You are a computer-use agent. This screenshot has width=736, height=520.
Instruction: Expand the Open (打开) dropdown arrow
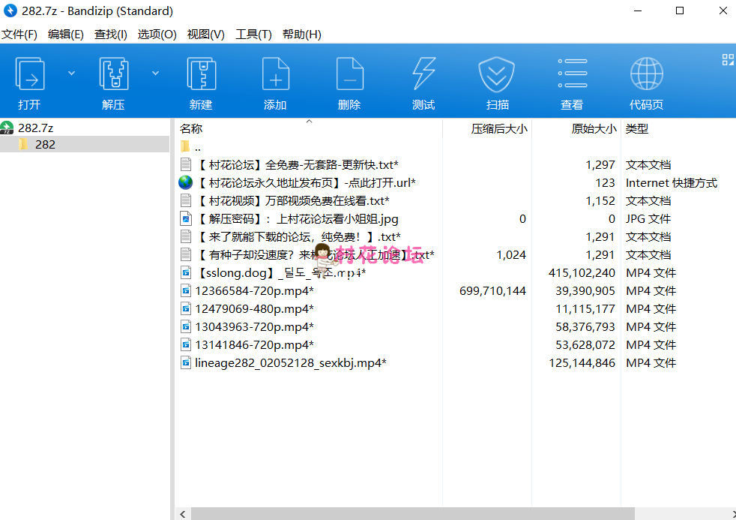coord(71,74)
